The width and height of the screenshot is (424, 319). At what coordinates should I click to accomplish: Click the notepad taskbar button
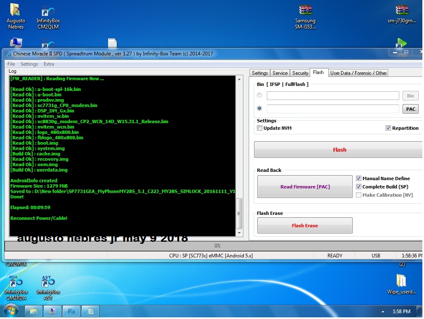pyautogui.click(x=90, y=311)
